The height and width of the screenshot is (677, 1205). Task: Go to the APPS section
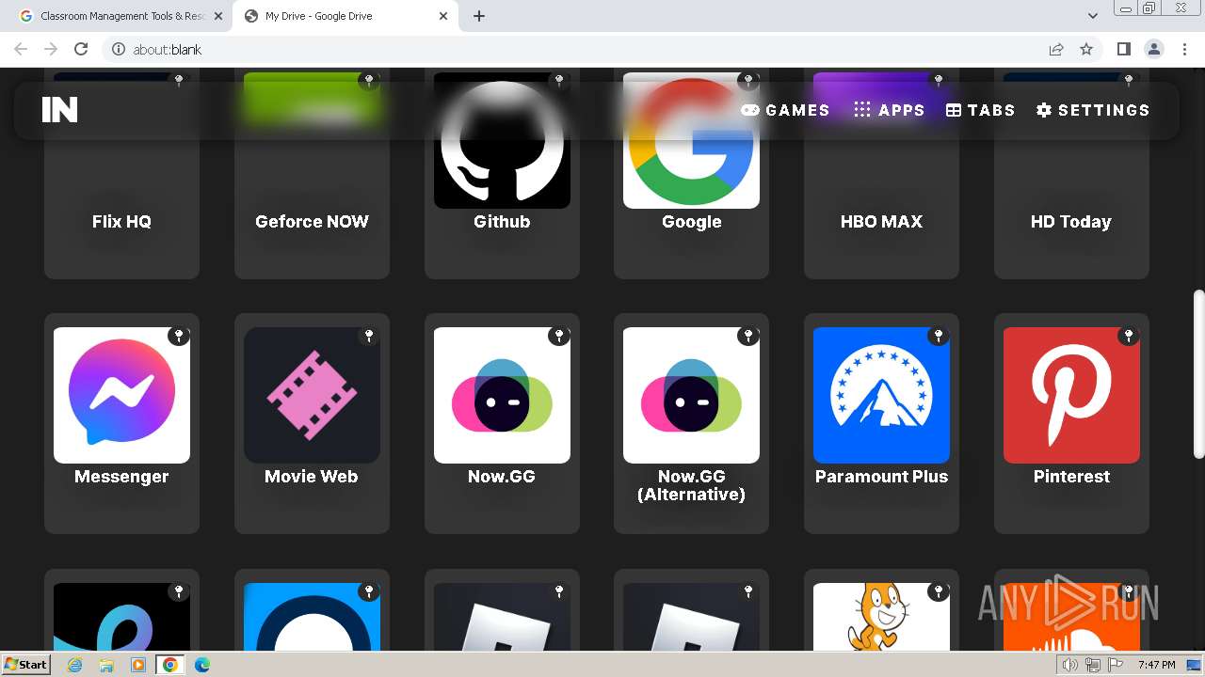click(x=889, y=110)
